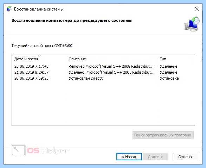Sort by 'Тип' column header

tap(163, 59)
